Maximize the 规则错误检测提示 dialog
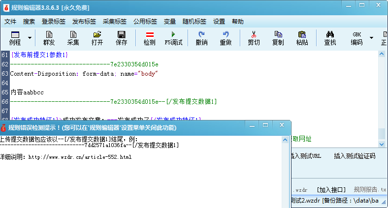 [265, 125]
